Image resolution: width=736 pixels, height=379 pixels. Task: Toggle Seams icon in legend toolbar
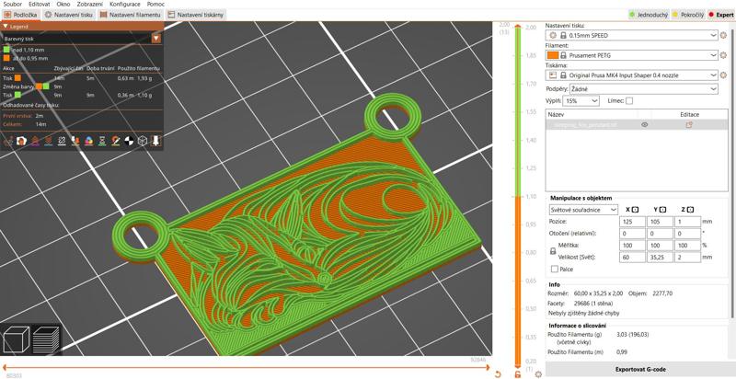coord(62,141)
